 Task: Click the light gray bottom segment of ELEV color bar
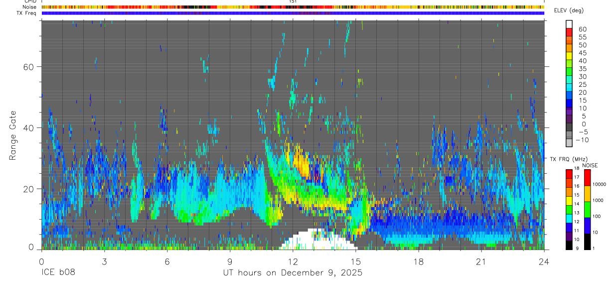569,143
